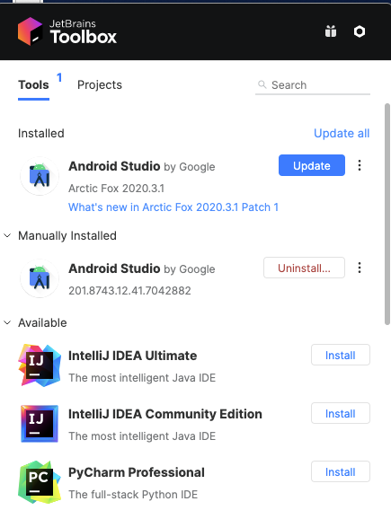This screenshot has width=391, height=519.
Task: Click the installed Android Studio Arctic Fox icon
Action: 40,176
